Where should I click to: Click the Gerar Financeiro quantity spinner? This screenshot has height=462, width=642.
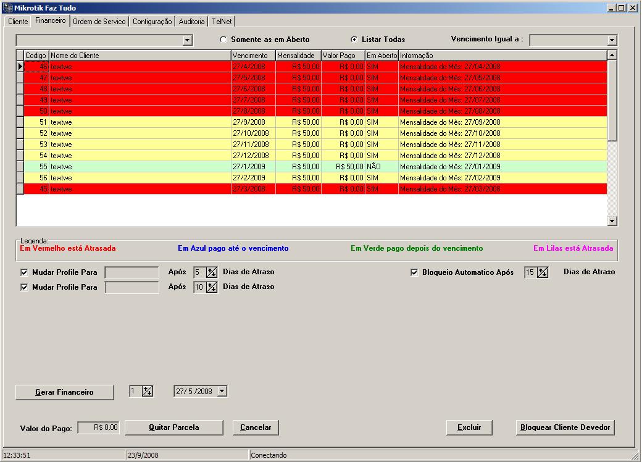click(148, 391)
